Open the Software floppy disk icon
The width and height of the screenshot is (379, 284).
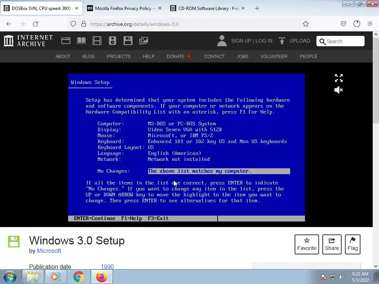pyautogui.click(x=128, y=41)
